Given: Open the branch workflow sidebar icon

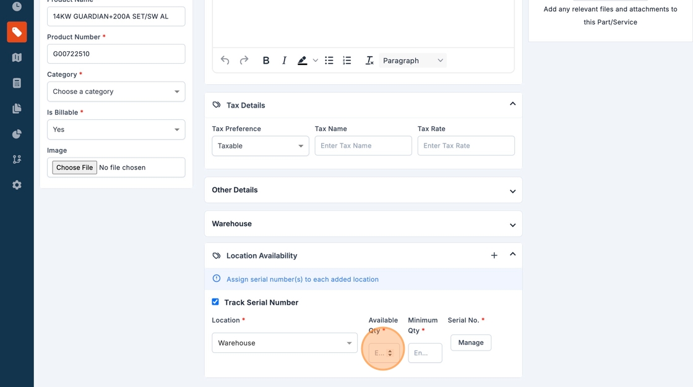Looking at the screenshot, I should coord(17,159).
